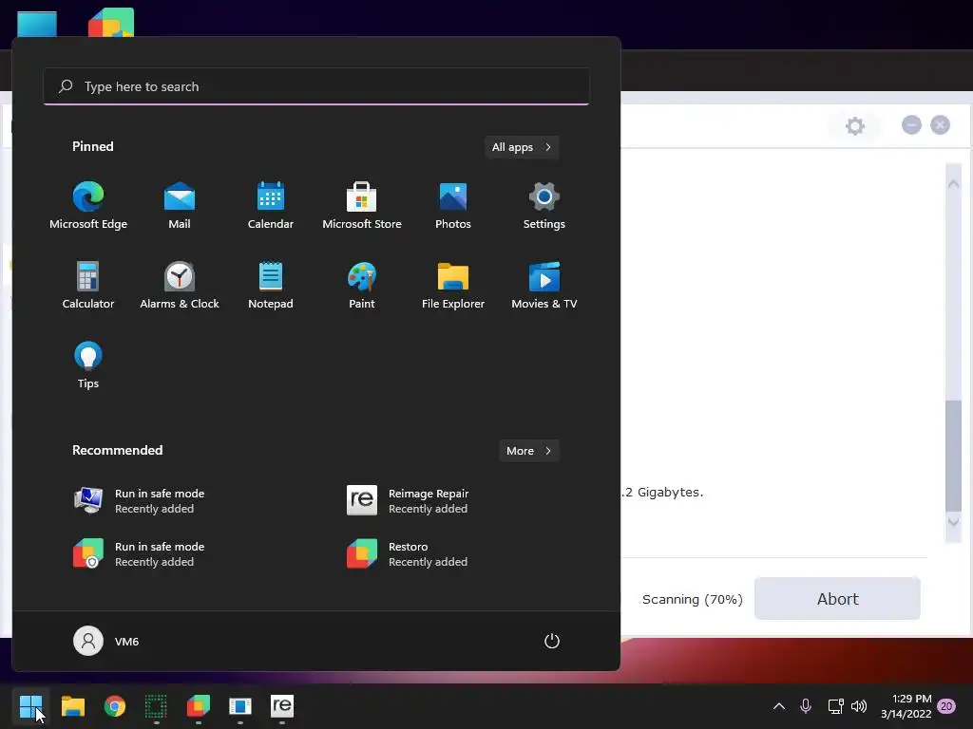
Task: Click the power button in Start menu
Action: [552, 641]
